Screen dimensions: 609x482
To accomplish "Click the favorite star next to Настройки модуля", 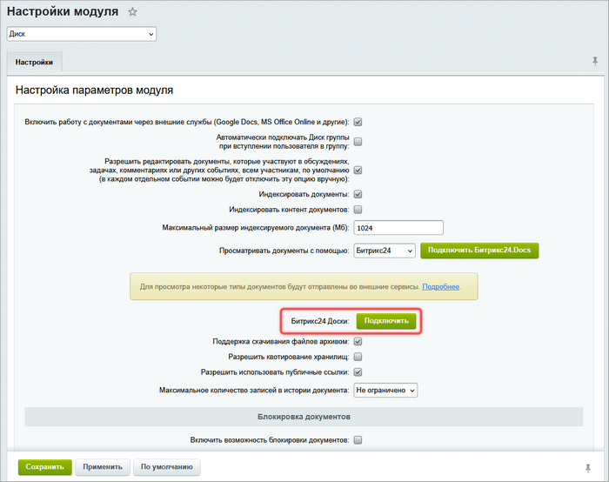I will click(132, 12).
